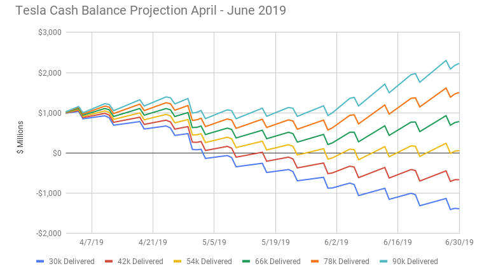Click the -$2,000 y-axis tick label
This screenshot has width=498, height=273.
click(x=48, y=234)
